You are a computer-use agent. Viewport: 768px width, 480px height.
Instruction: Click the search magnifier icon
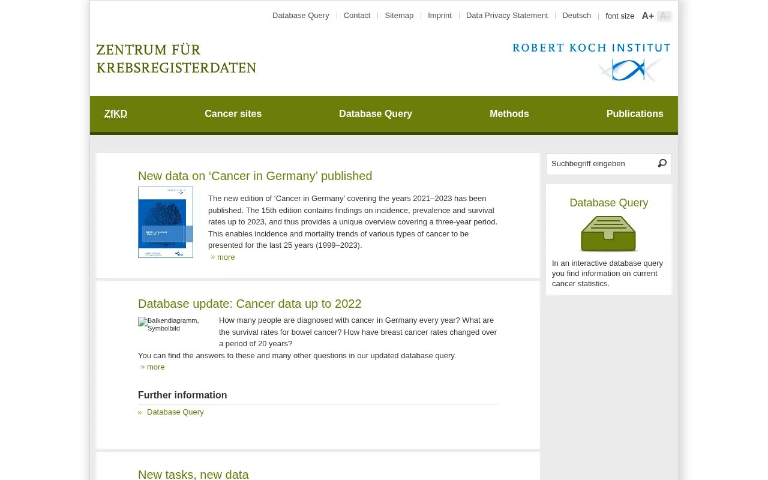click(662, 163)
